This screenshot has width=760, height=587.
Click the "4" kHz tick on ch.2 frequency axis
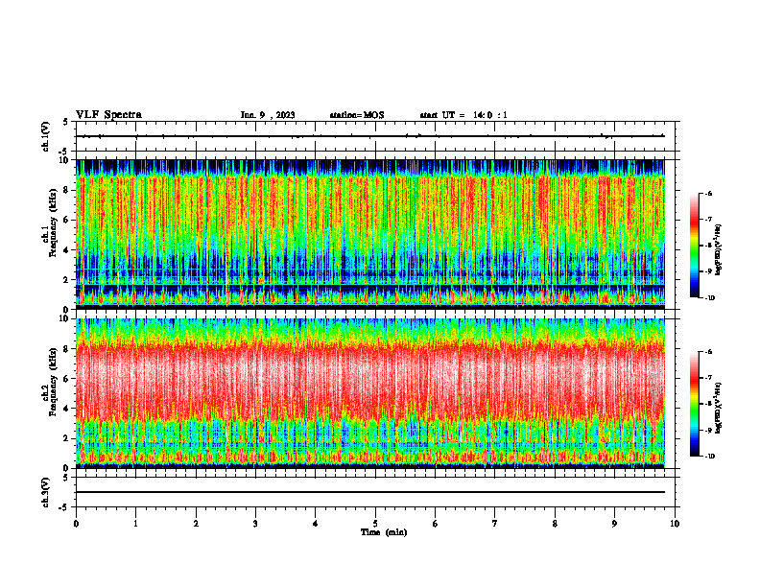click(x=67, y=409)
